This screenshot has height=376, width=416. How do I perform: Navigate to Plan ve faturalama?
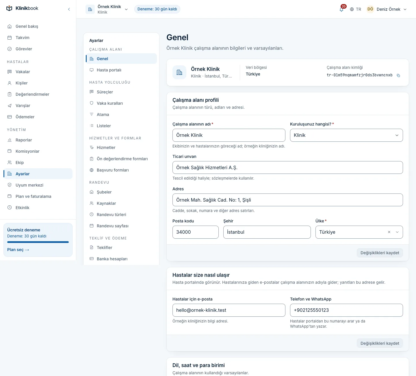tap(38, 196)
